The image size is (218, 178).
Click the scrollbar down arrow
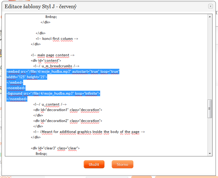(x=210, y=154)
